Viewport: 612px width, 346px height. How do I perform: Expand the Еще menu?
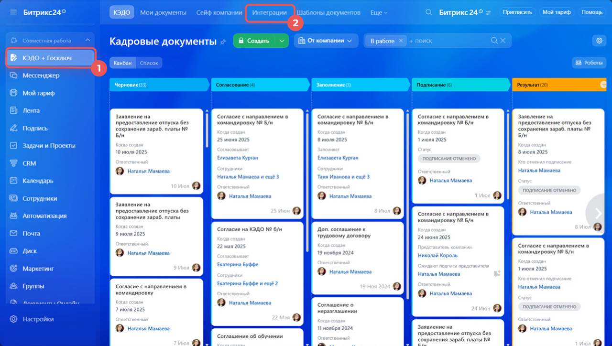click(379, 12)
